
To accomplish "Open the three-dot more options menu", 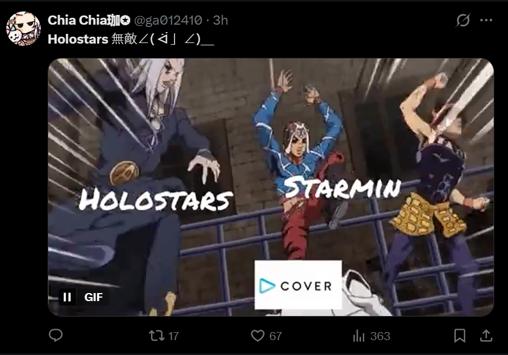I will point(486,20).
